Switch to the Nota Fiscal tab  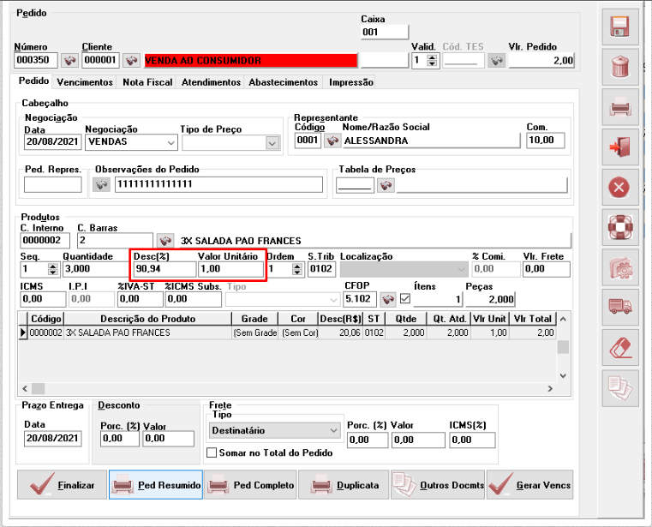click(x=147, y=82)
